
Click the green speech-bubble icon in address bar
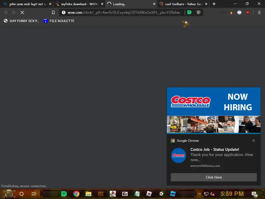(189, 12)
